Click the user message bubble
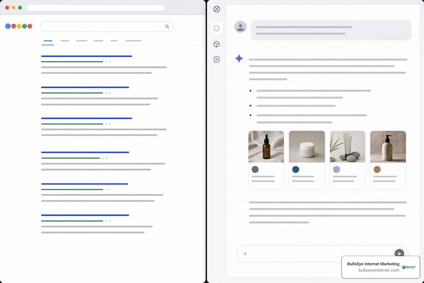 coord(331,30)
